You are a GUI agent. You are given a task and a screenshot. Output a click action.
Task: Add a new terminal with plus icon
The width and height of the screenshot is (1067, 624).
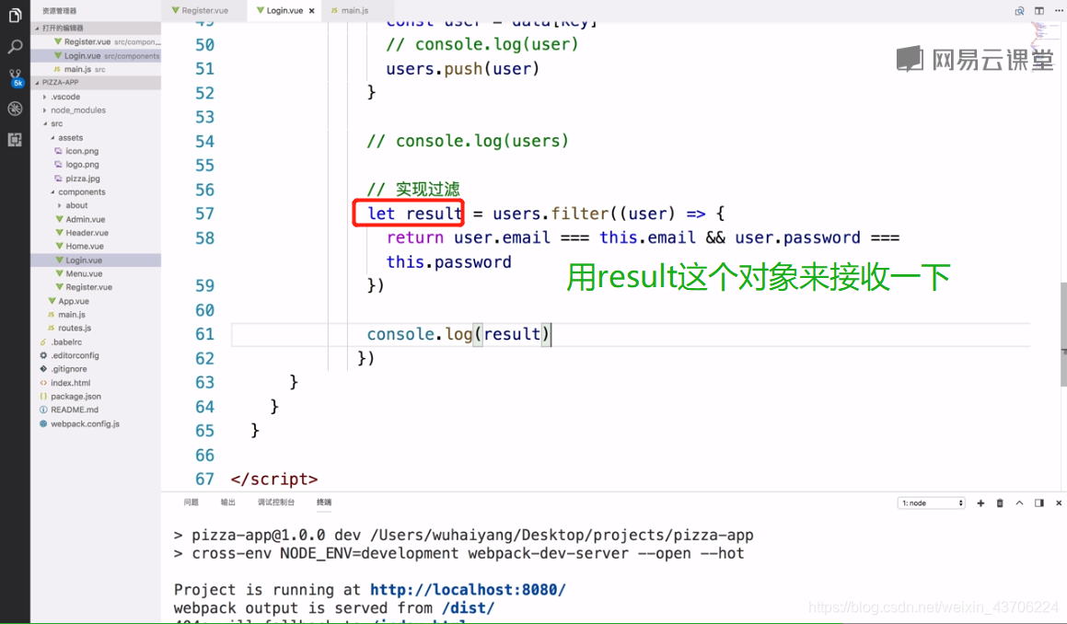tap(980, 503)
